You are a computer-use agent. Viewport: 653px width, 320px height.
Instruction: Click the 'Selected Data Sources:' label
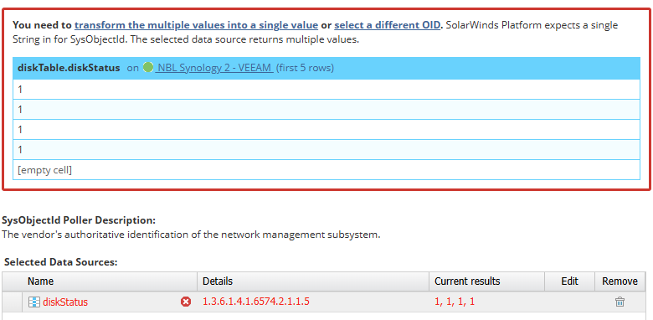(x=61, y=262)
